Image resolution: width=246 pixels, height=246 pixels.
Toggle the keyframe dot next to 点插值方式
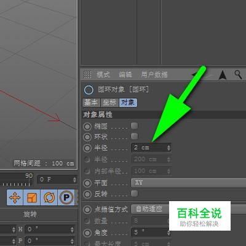[87, 209]
